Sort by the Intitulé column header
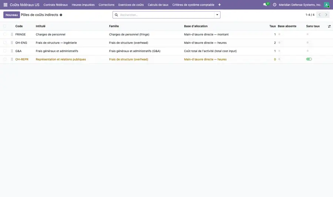 pos(41,26)
